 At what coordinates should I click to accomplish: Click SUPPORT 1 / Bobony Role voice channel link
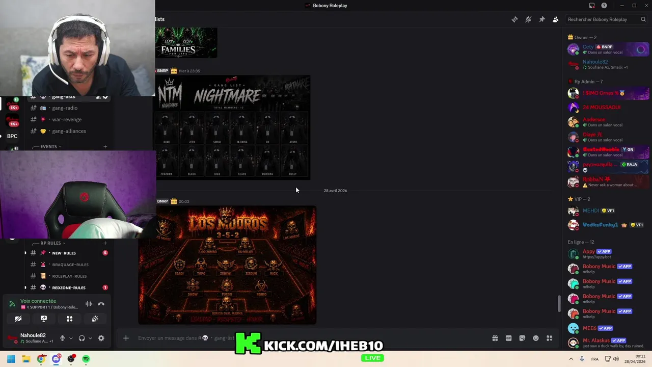tap(49, 307)
